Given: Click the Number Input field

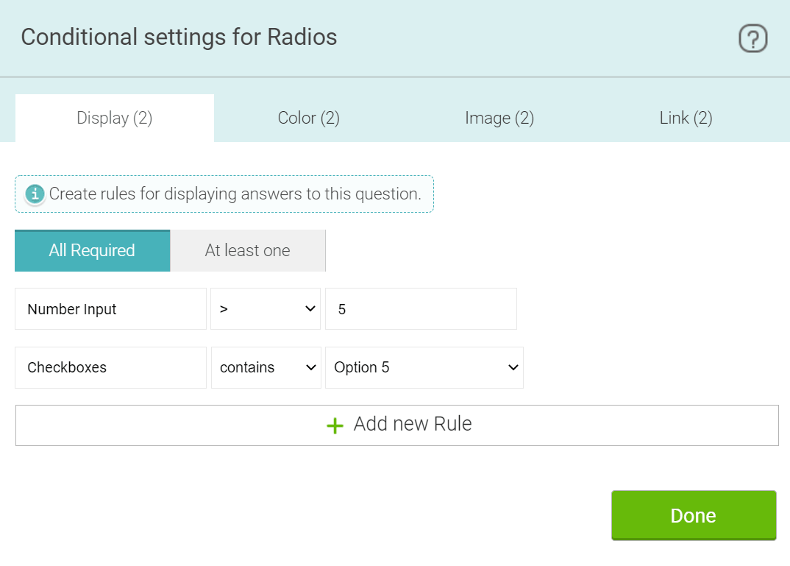Looking at the screenshot, I should (111, 309).
